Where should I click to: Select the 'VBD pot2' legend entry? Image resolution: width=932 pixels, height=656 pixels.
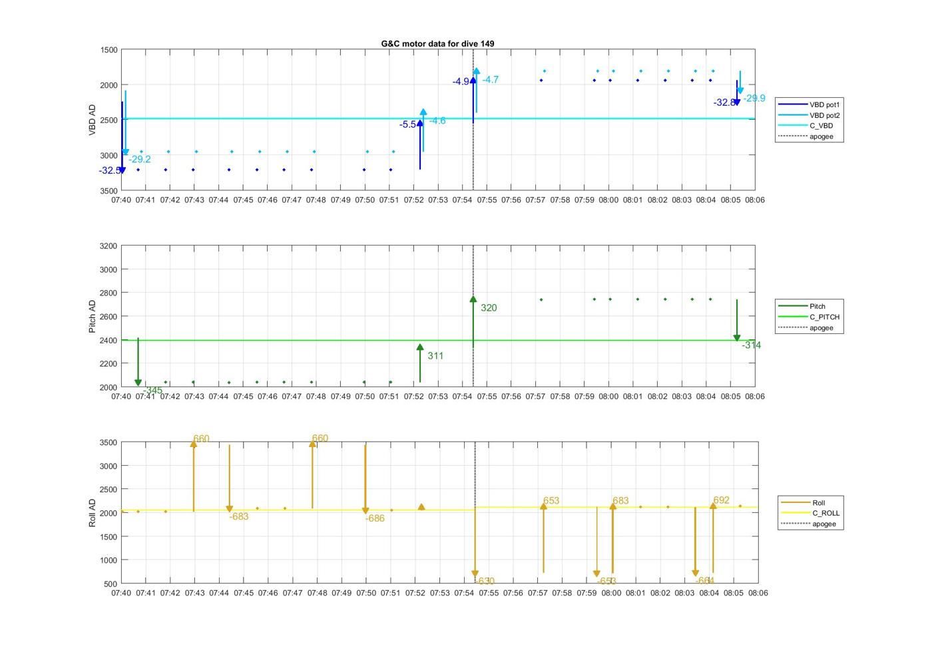coord(810,115)
